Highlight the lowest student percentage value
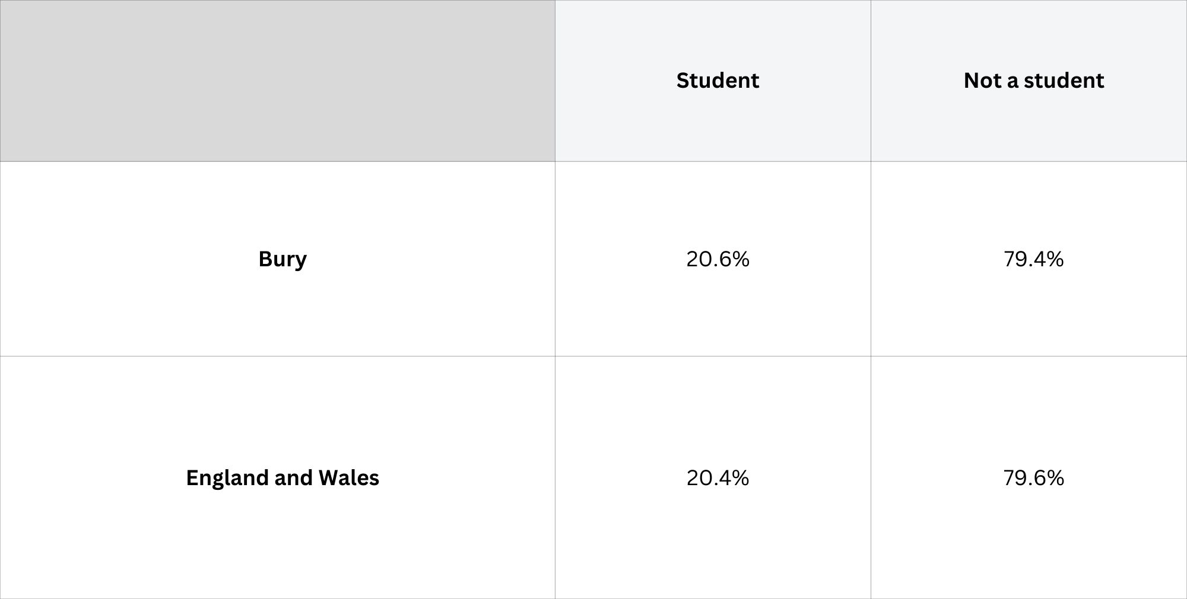1187x599 pixels. (x=718, y=478)
